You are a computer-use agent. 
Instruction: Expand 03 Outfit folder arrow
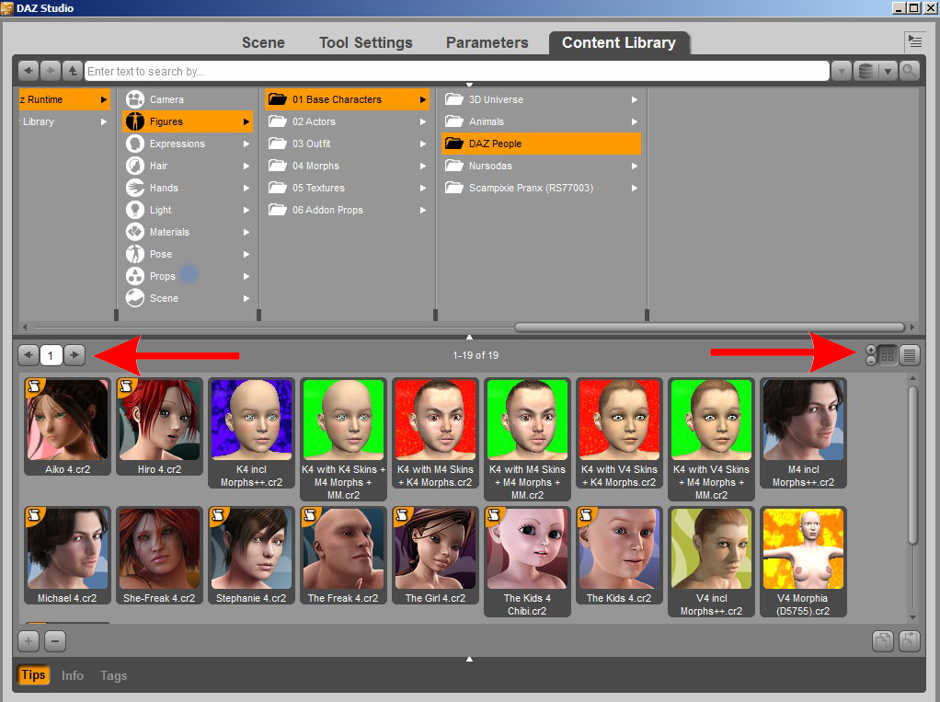coord(423,144)
